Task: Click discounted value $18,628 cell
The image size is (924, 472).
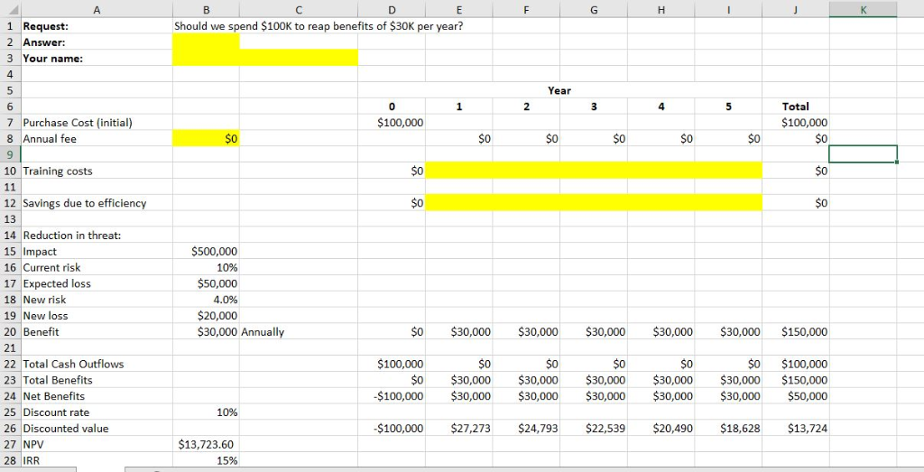Action: [728, 429]
